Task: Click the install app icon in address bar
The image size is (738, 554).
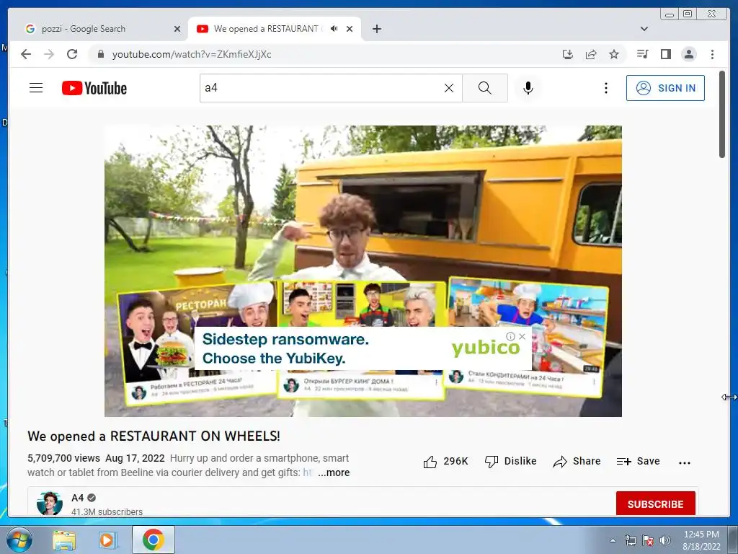Action: click(x=568, y=54)
